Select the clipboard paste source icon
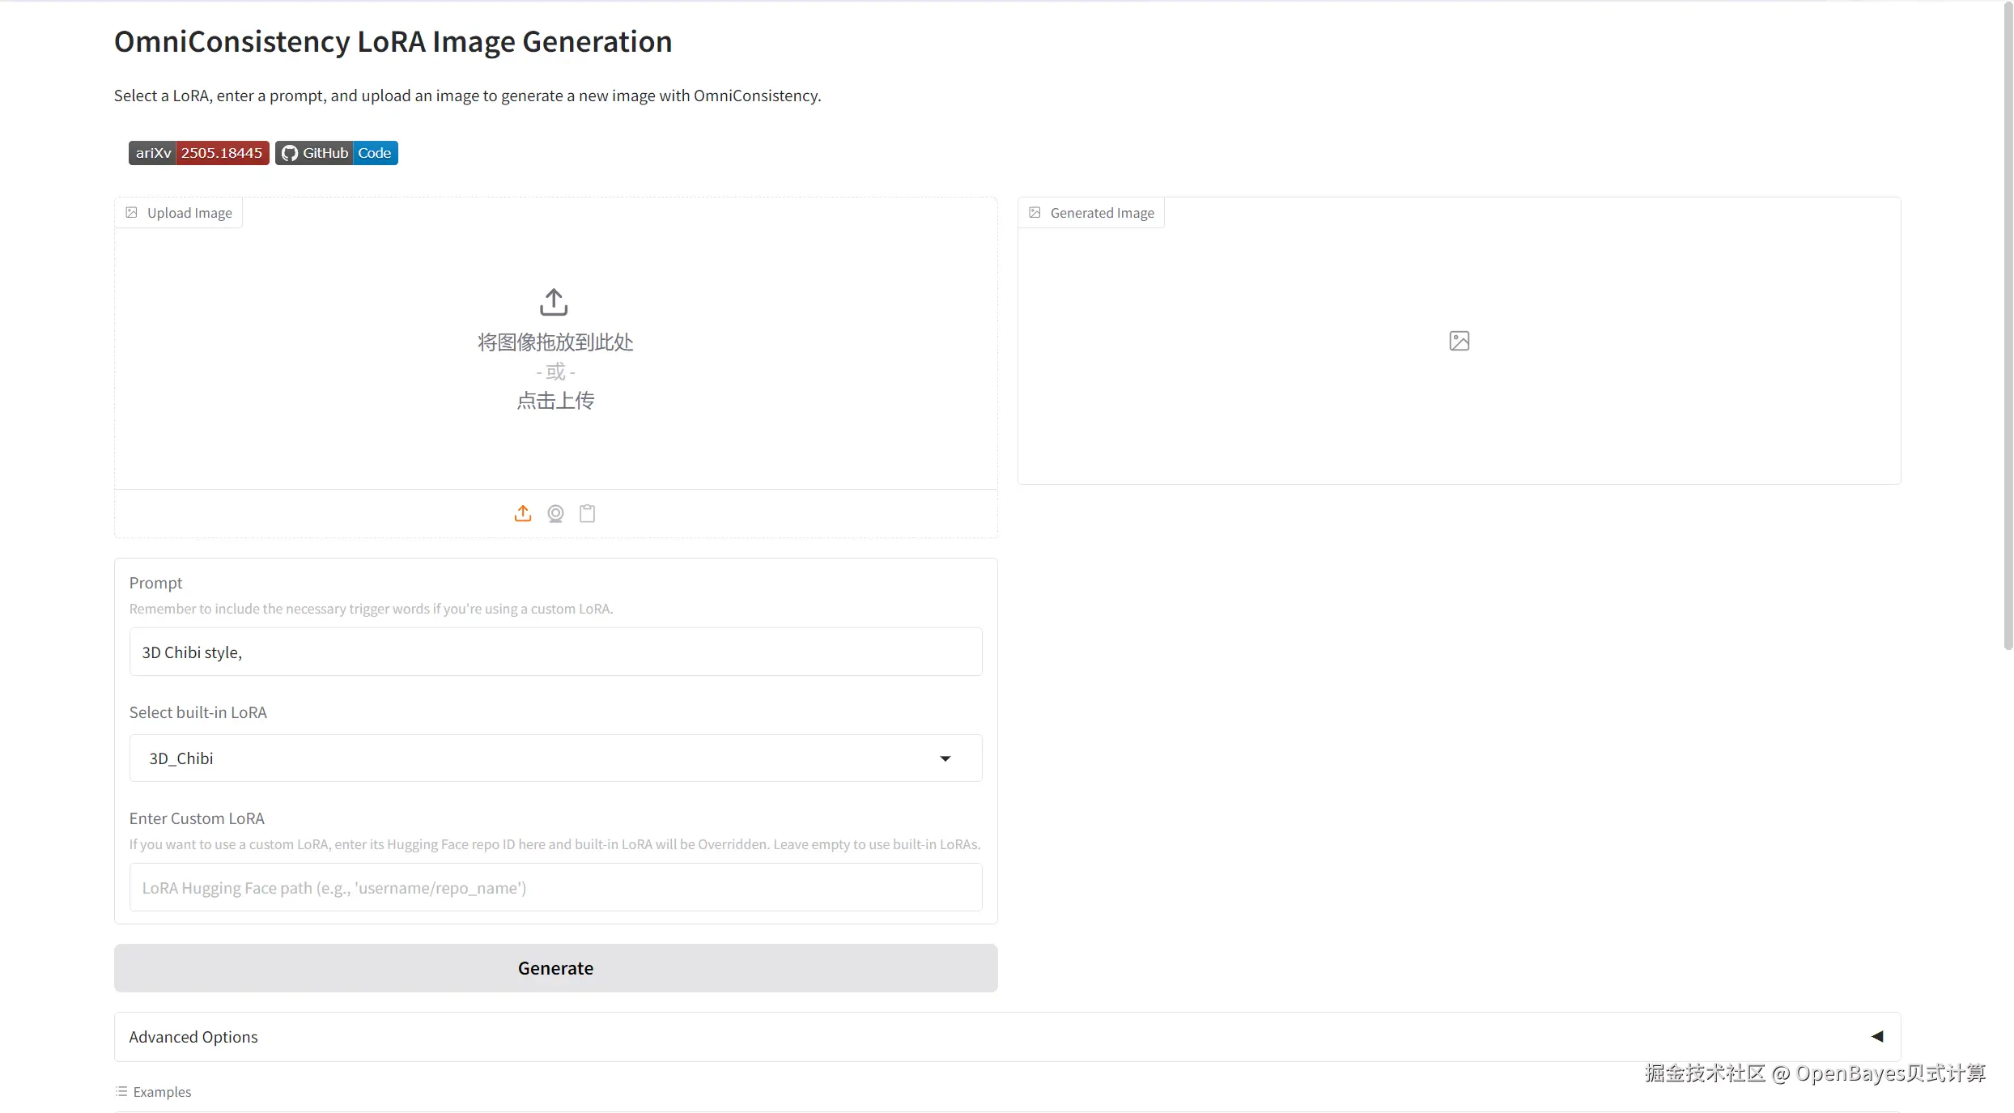Image resolution: width=2014 pixels, height=1113 pixels. (x=588, y=513)
